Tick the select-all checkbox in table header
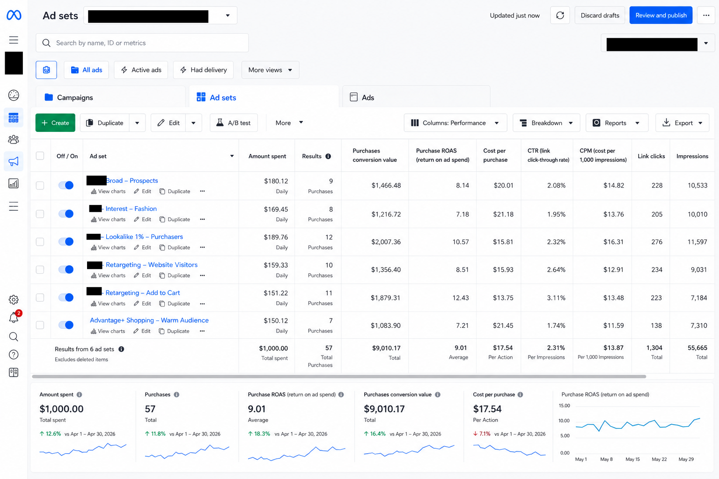The height and width of the screenshot is (479, 719). (40, 156)
